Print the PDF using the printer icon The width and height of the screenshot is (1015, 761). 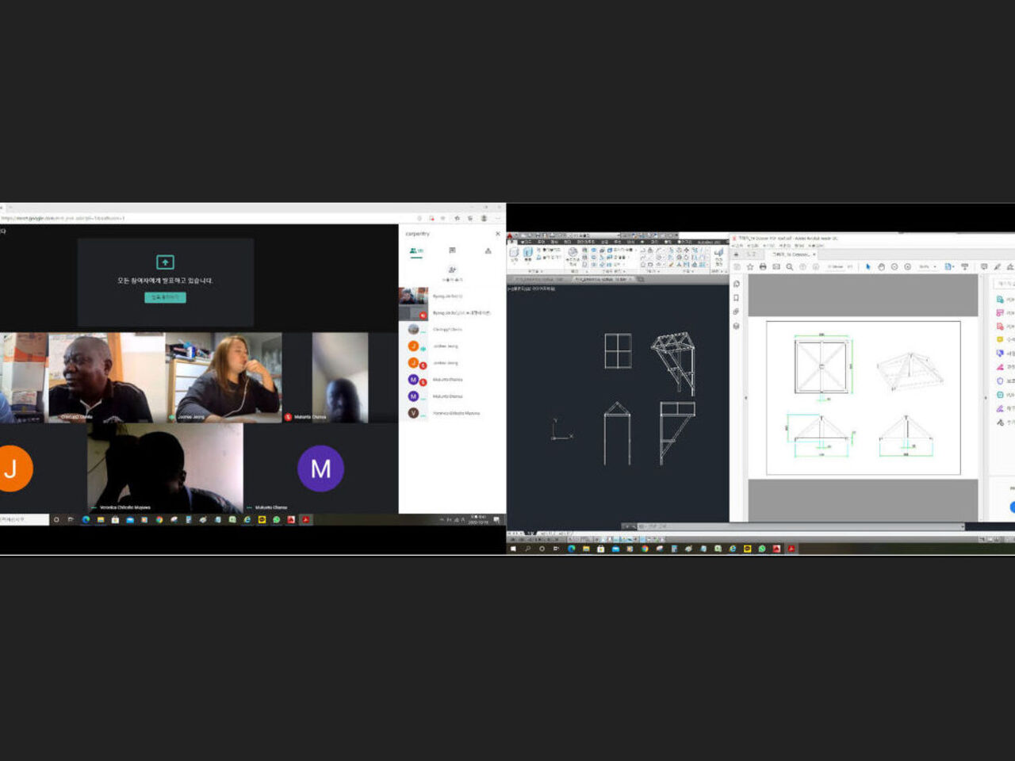[763, 267]
